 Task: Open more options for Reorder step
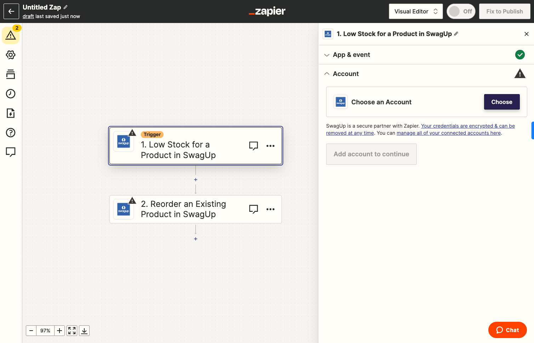271,209
